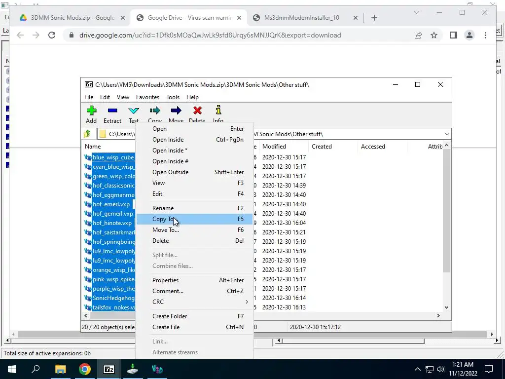The height and width of the screenshot is (379, 505).
Task: Open Chrome tab search chevron
Action: coord(416,12)
